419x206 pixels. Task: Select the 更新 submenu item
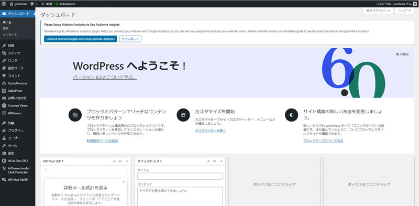[x=5, y=28]
